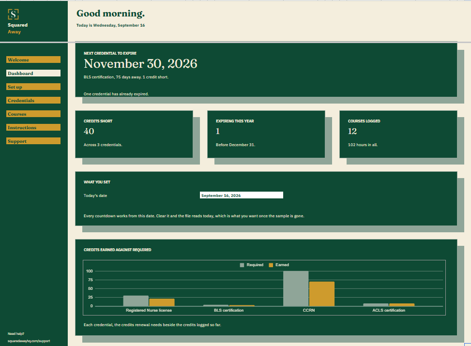Follow the squaredawayhq.com/support link
Image resolution: width=471 pixels, height=346 pixels.
(29, 341)
